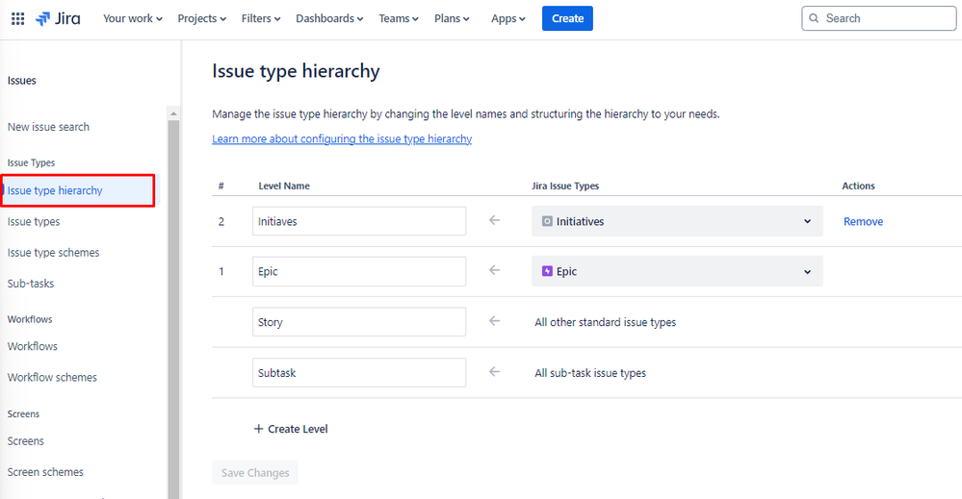Click the Actions column header

[858, 186]
